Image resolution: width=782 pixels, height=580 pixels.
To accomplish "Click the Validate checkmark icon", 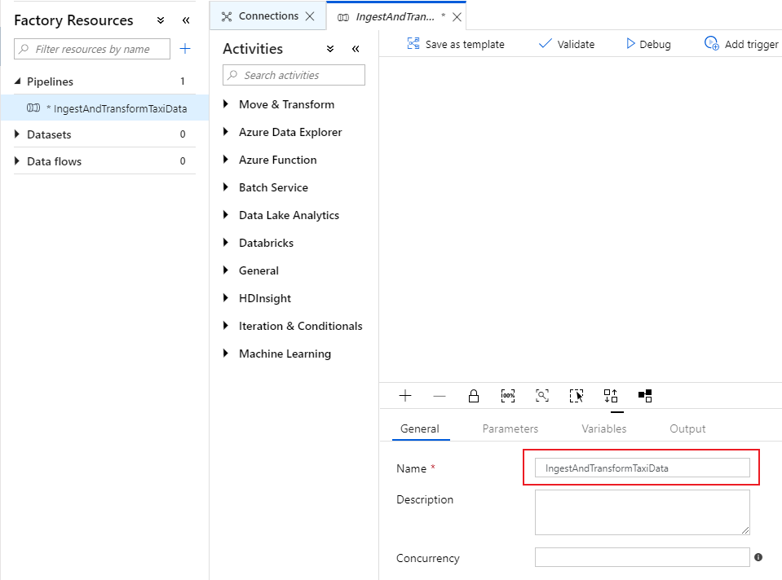I will tap(545, 44).
